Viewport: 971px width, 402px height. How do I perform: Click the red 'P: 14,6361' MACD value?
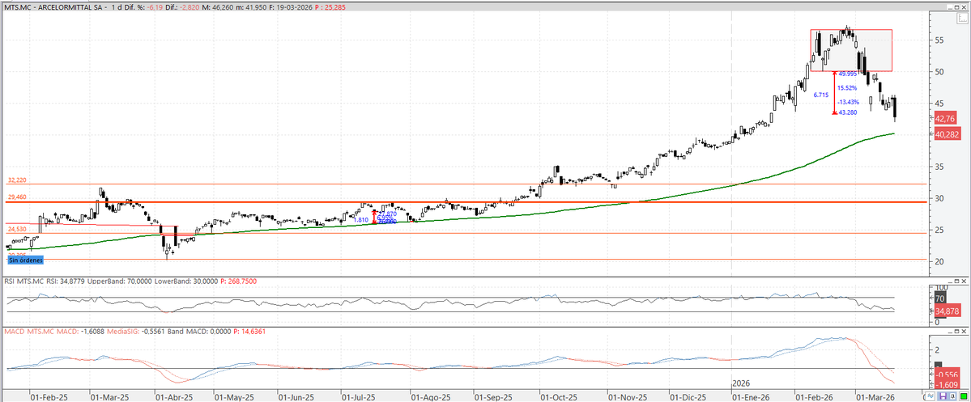coord(249,332)
